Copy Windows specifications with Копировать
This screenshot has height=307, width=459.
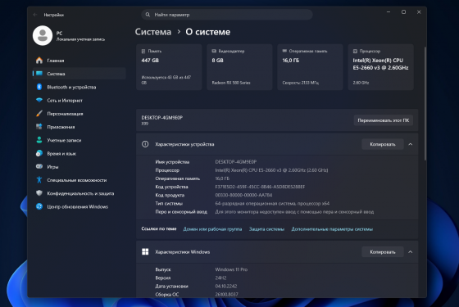click(382, 252)
